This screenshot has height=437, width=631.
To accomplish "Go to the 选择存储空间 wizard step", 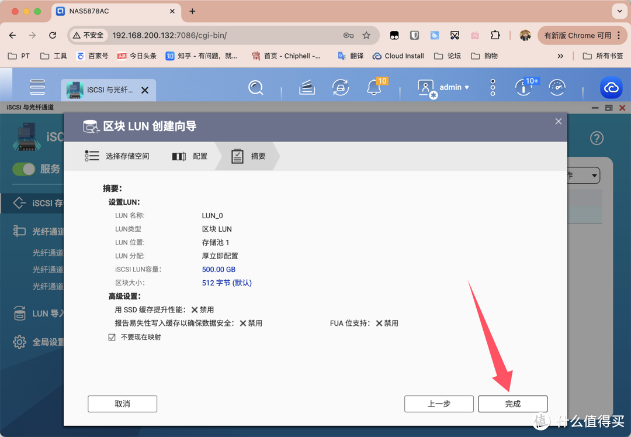I will [x=117, y=156].
